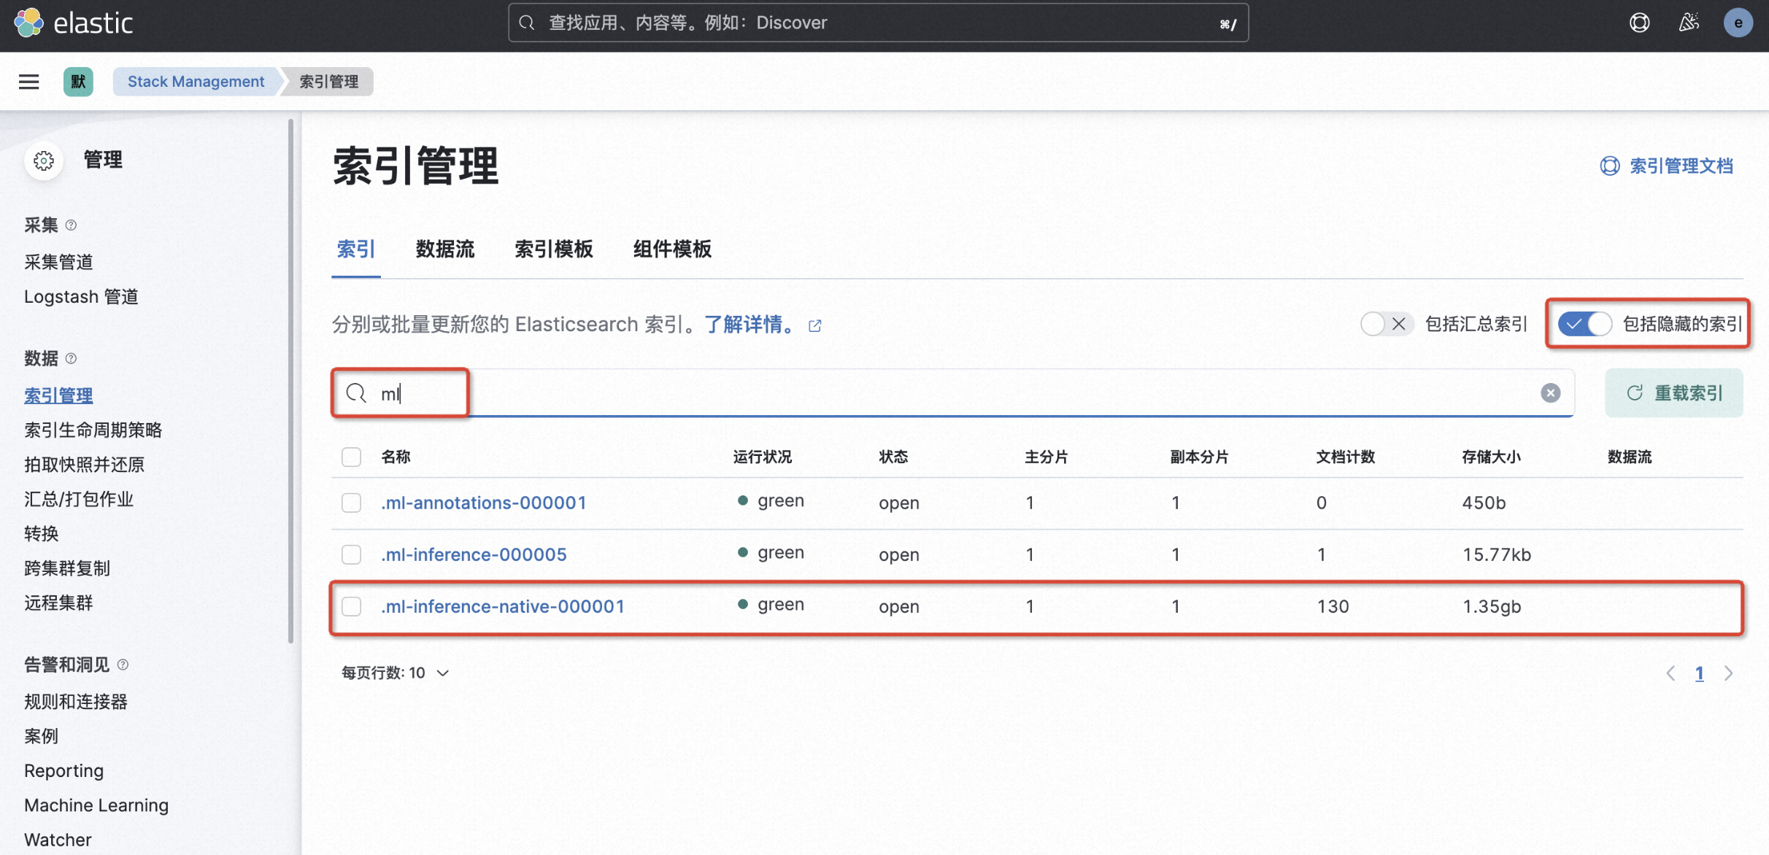
Task: Open the user avatar 'e' menu
Action: tap(1738, 23)
